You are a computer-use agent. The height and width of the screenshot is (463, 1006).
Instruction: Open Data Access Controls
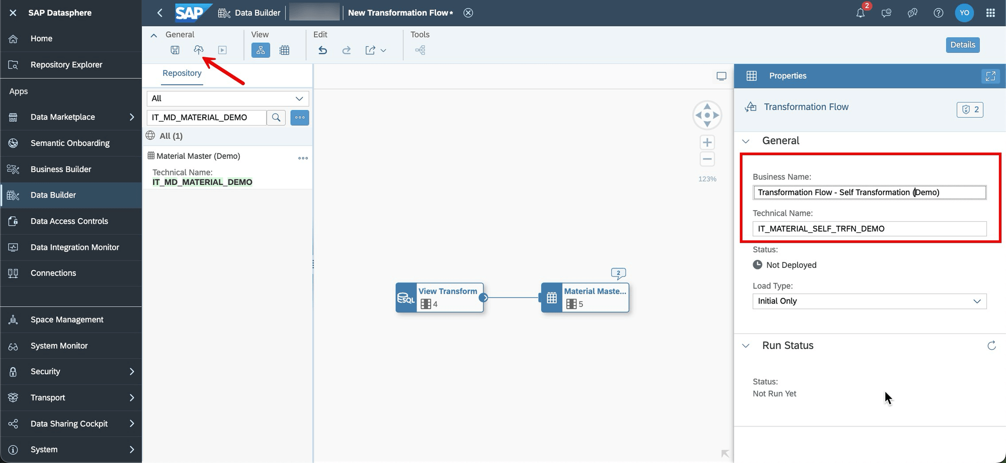coord(71,221)
